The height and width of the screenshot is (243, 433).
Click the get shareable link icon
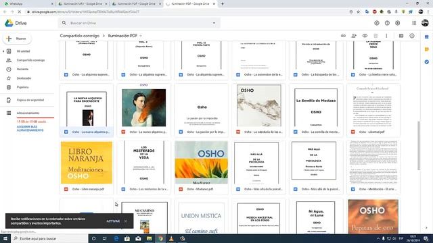[343, 36]
